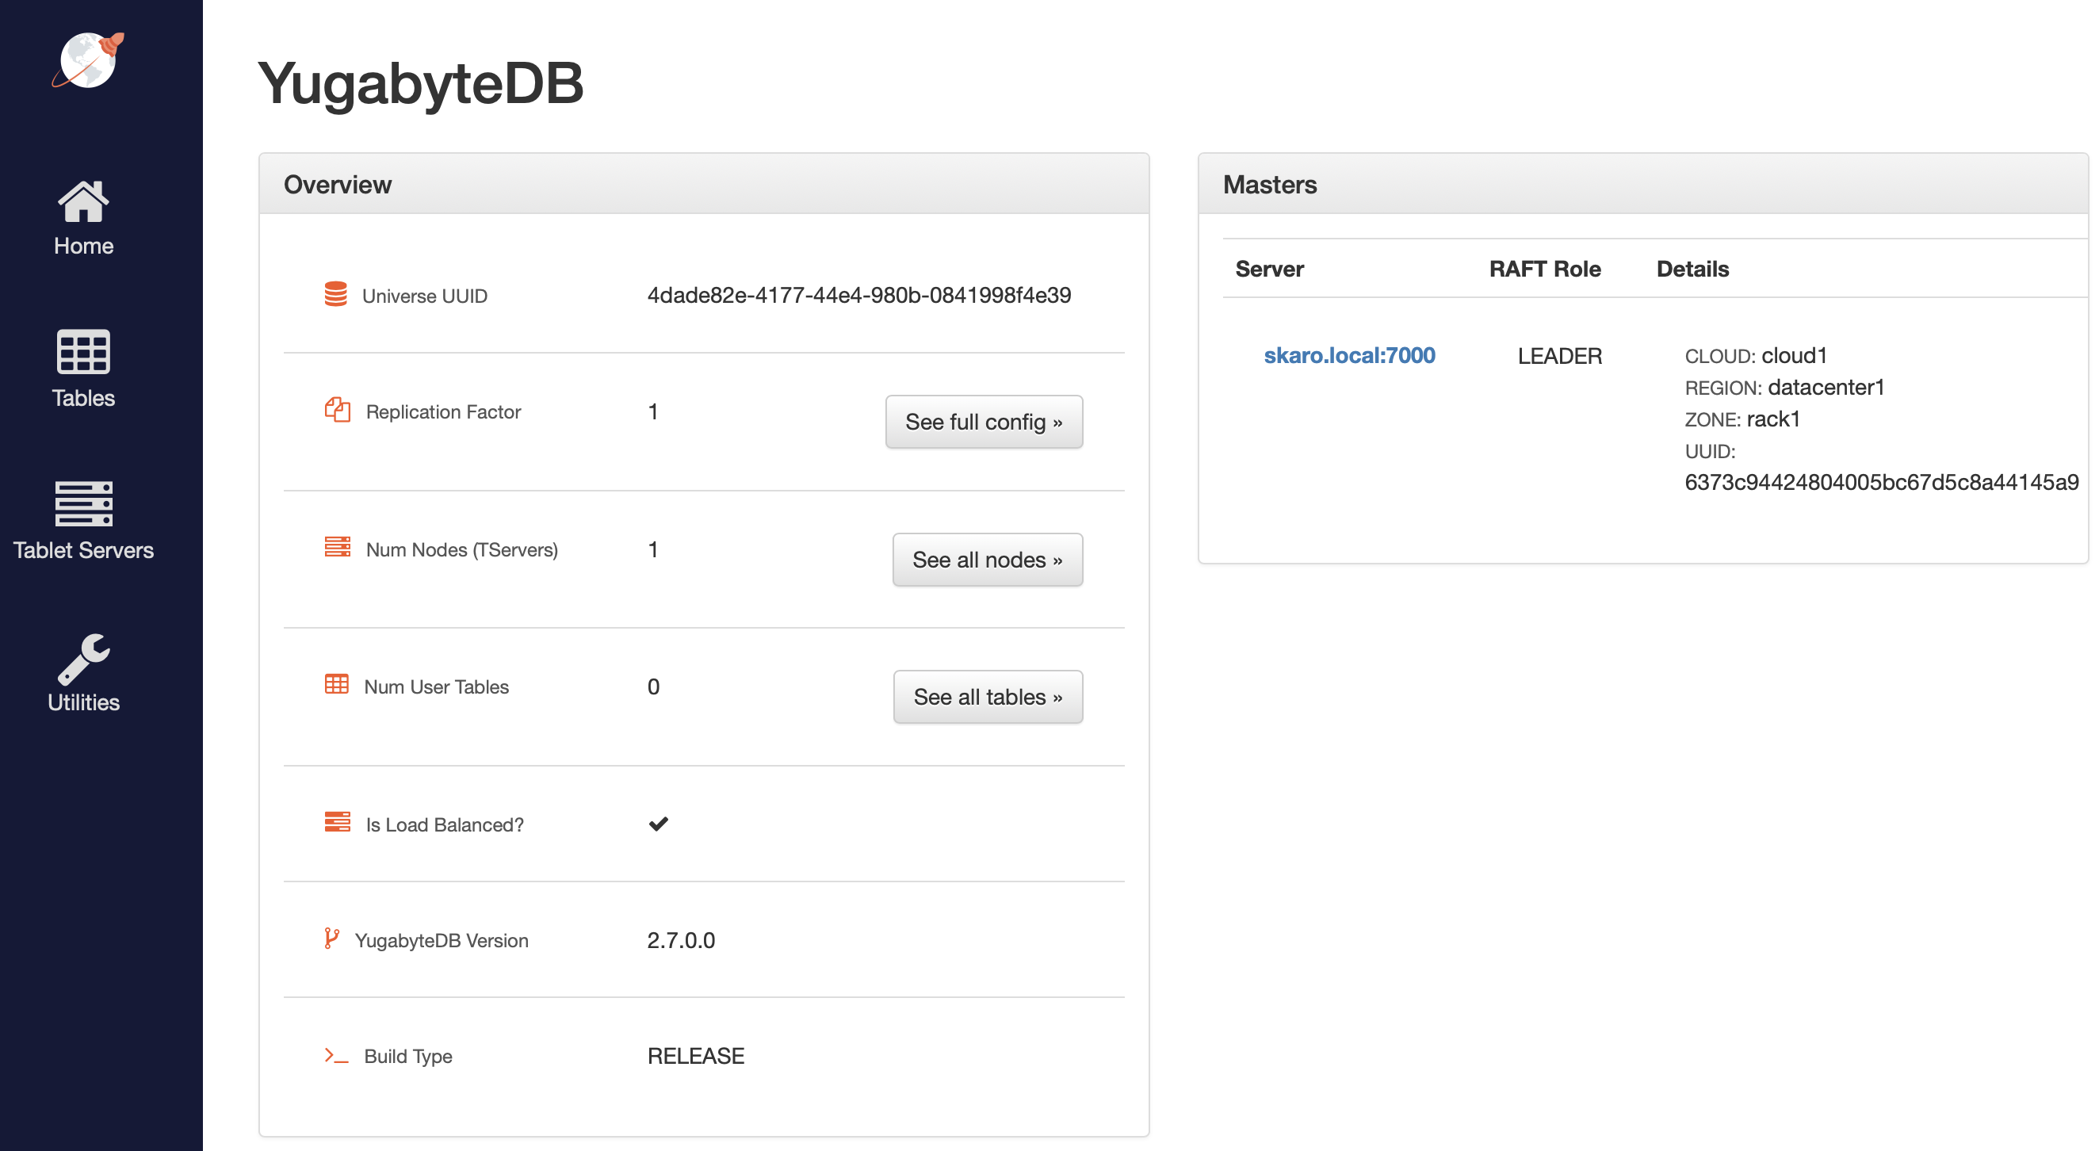Click the Is Load Balanced icon
2099x1151 pixels.
click(x=338, y=822)
